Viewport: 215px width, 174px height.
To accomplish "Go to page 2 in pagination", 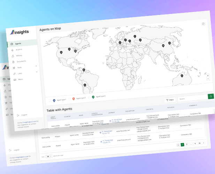I will tap(187, 144).
